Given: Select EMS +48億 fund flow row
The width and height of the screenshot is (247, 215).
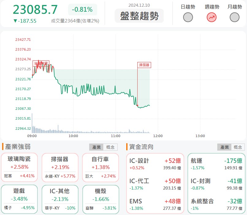Looking at the screenshot, I should click(155, 204).
